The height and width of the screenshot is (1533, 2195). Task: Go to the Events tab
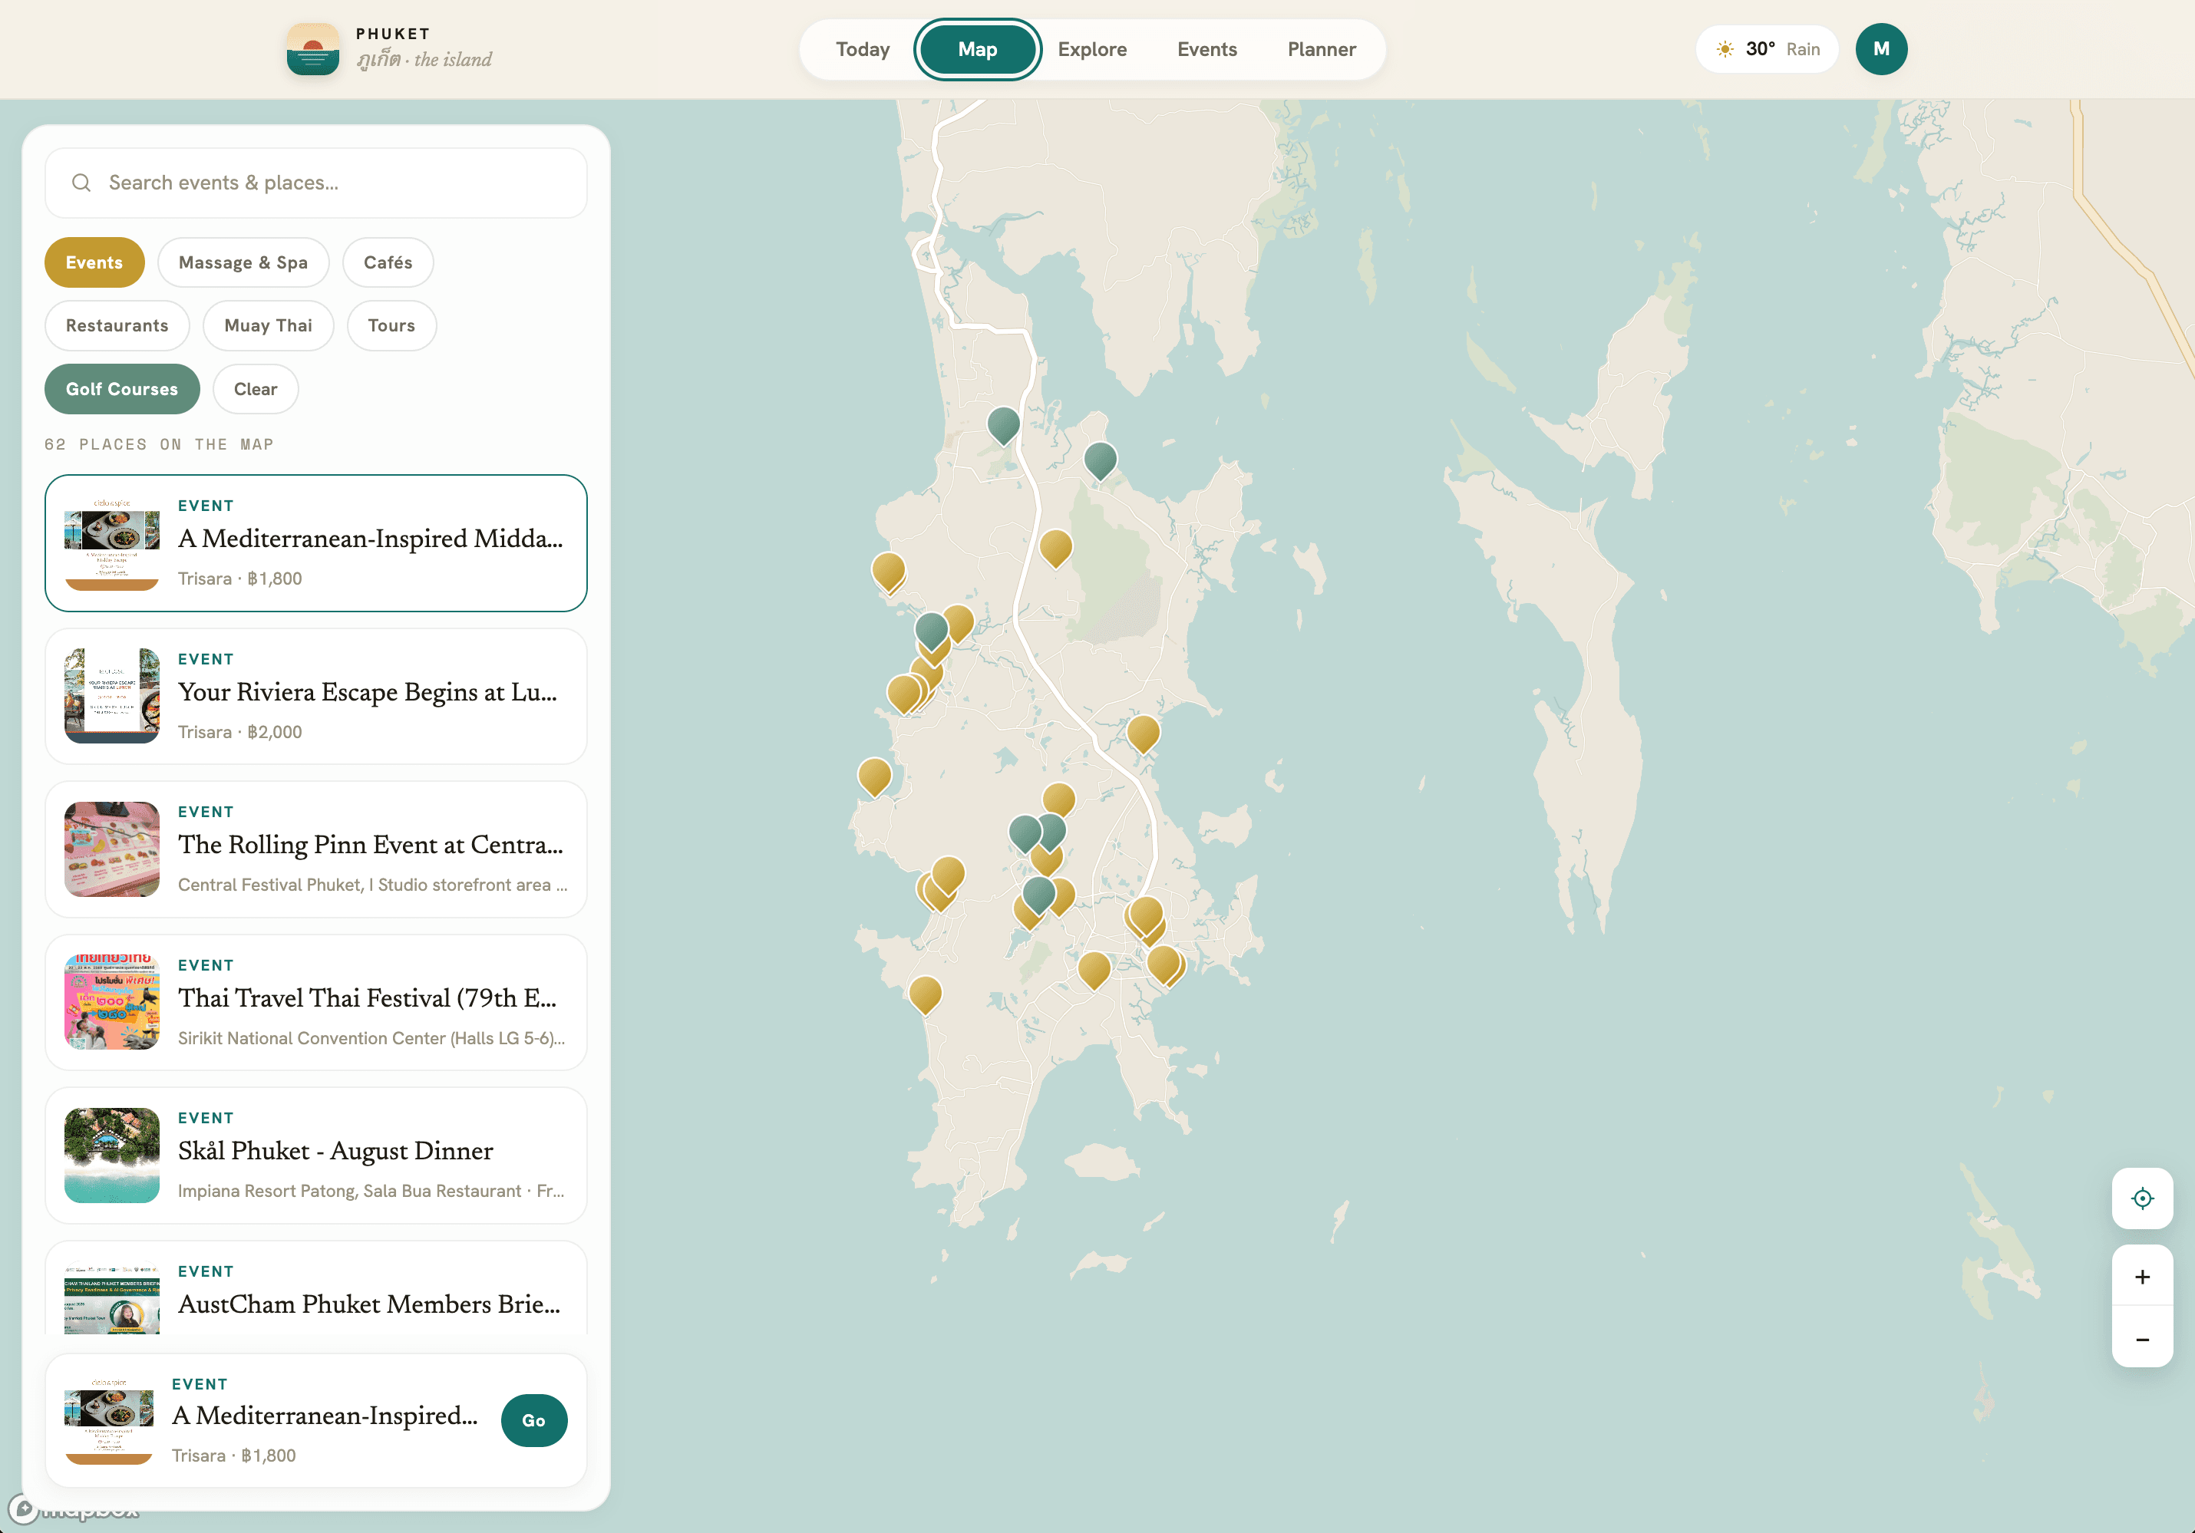coord(1206,49)
